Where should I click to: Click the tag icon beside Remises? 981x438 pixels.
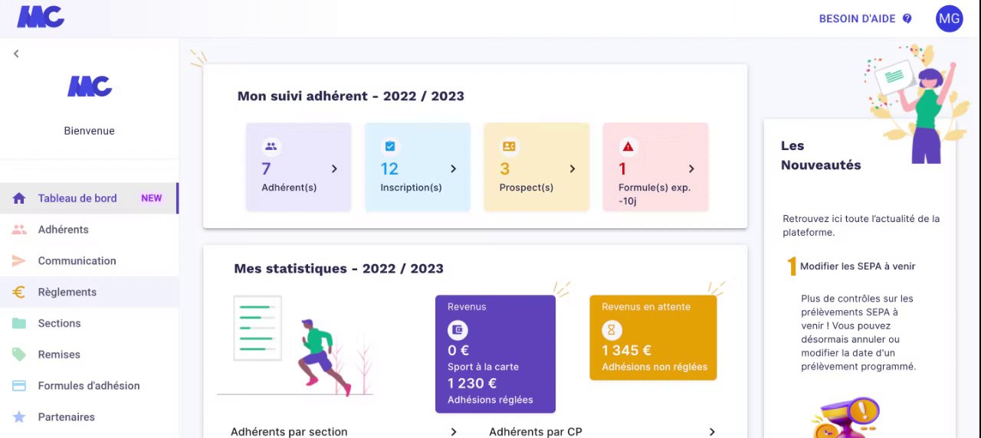[19, 355]
